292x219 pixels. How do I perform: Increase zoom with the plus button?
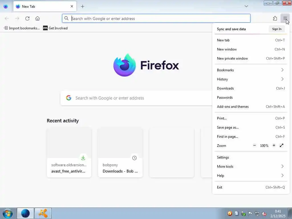274,145
